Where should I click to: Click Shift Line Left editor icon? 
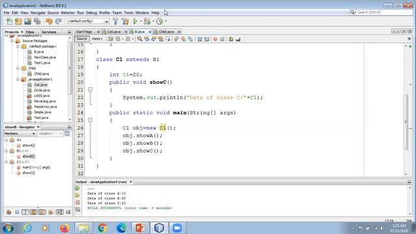coord(200,39)
